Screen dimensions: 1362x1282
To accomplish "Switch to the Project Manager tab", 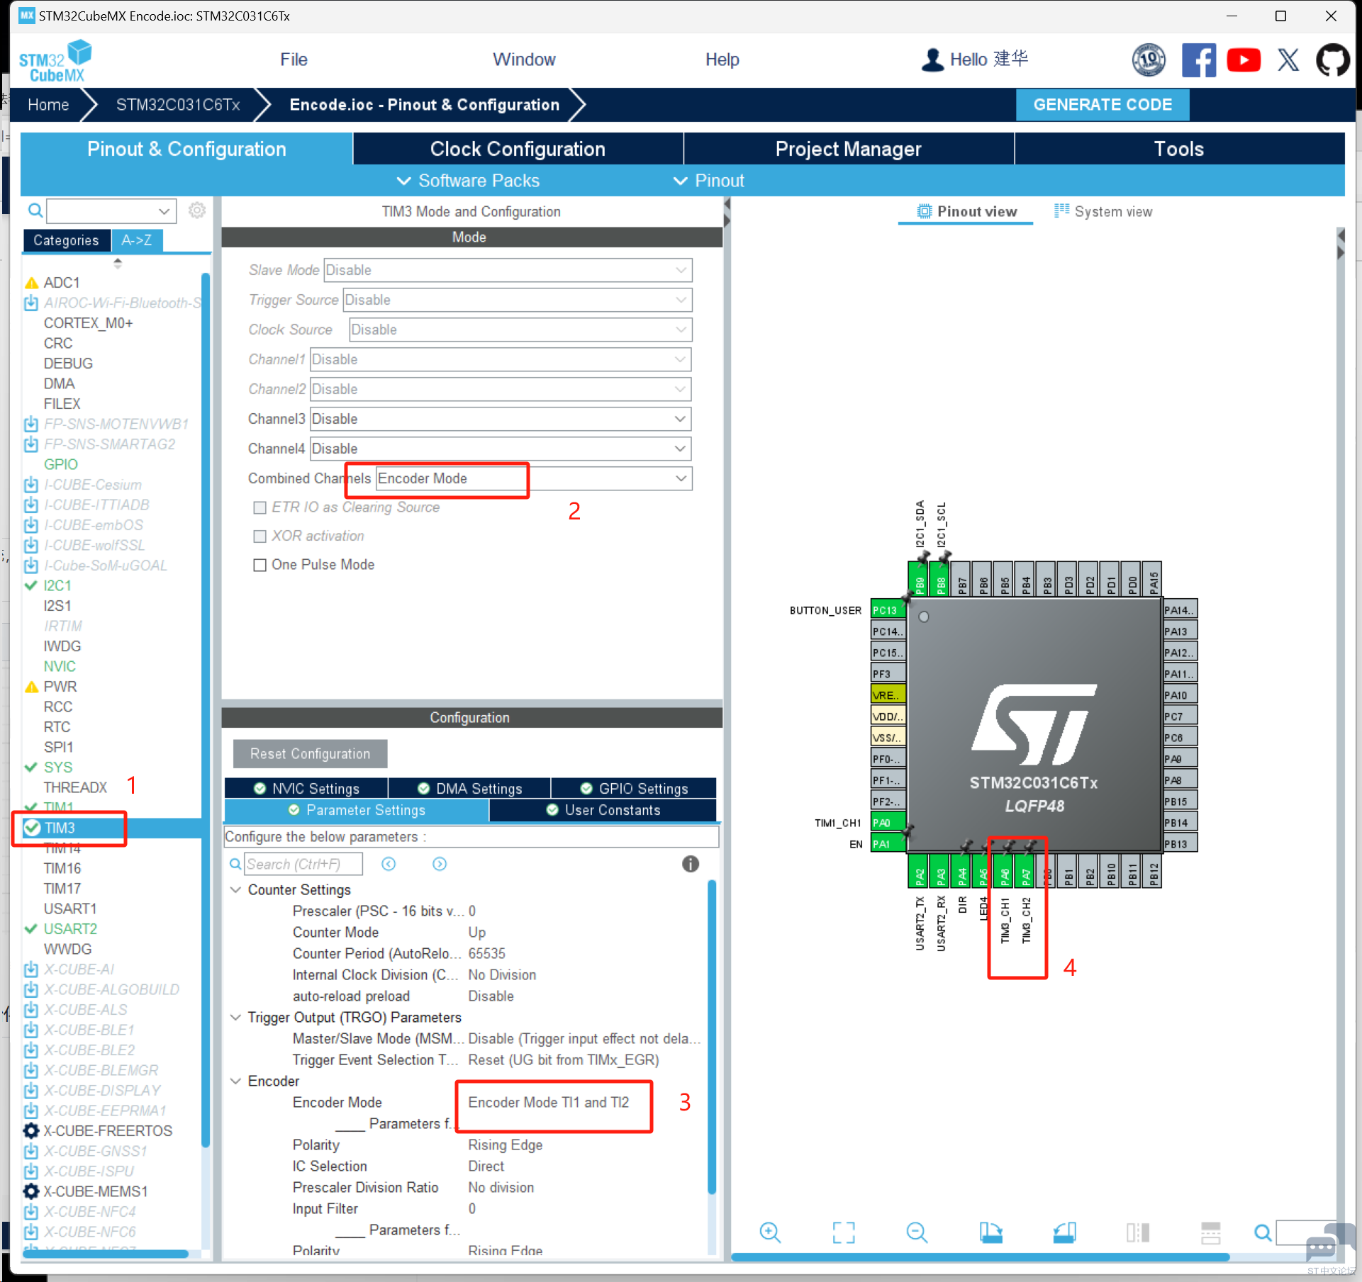I will click(x=849, y=149).
